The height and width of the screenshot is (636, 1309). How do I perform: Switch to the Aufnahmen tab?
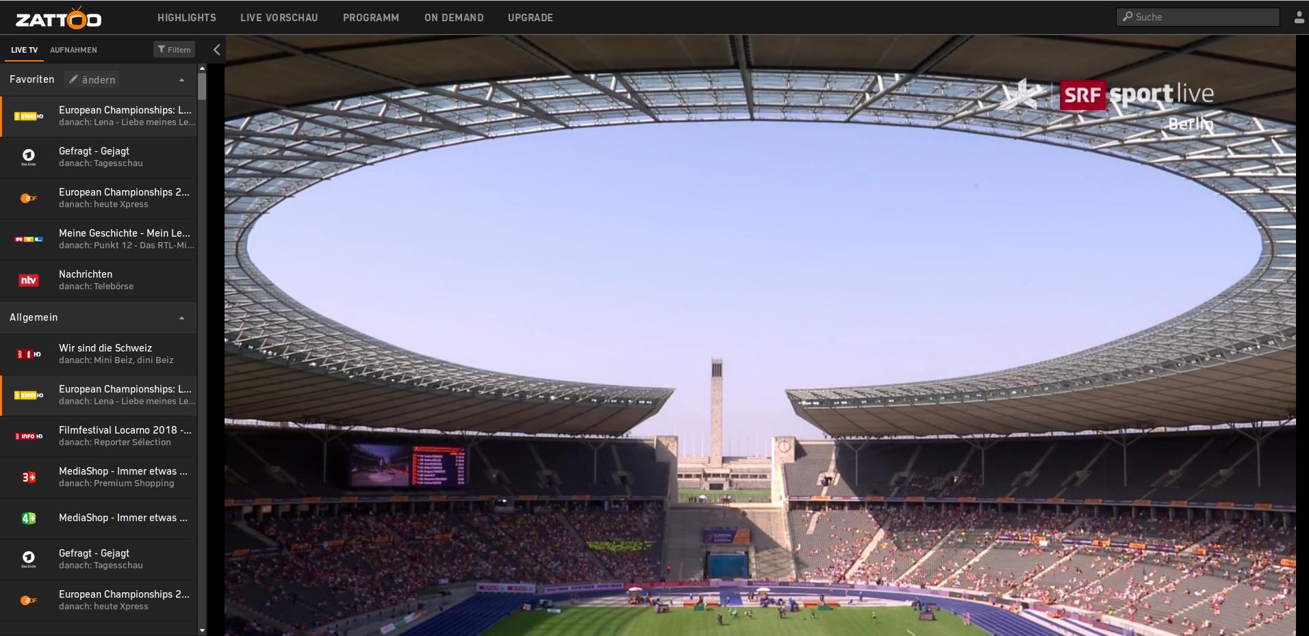pos(73,50)
